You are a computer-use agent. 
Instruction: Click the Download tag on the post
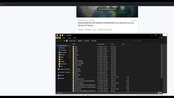pyautogui.click(x=88, y=30)
